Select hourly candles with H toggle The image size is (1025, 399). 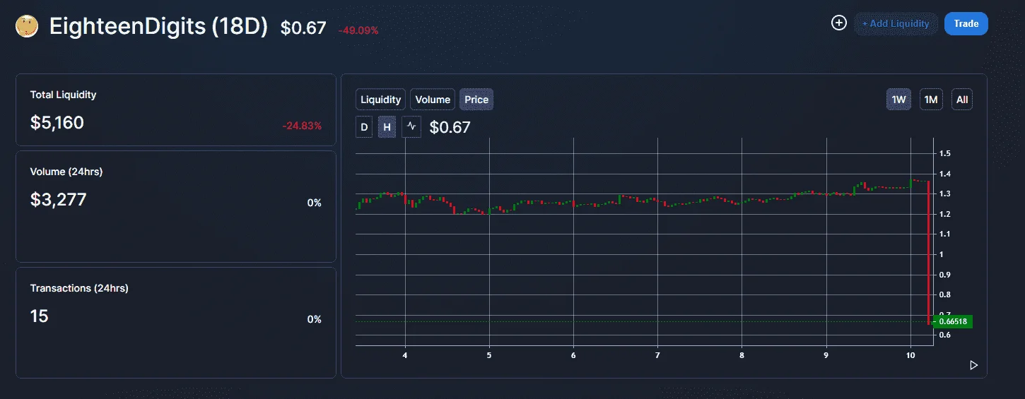pos(387,127)
